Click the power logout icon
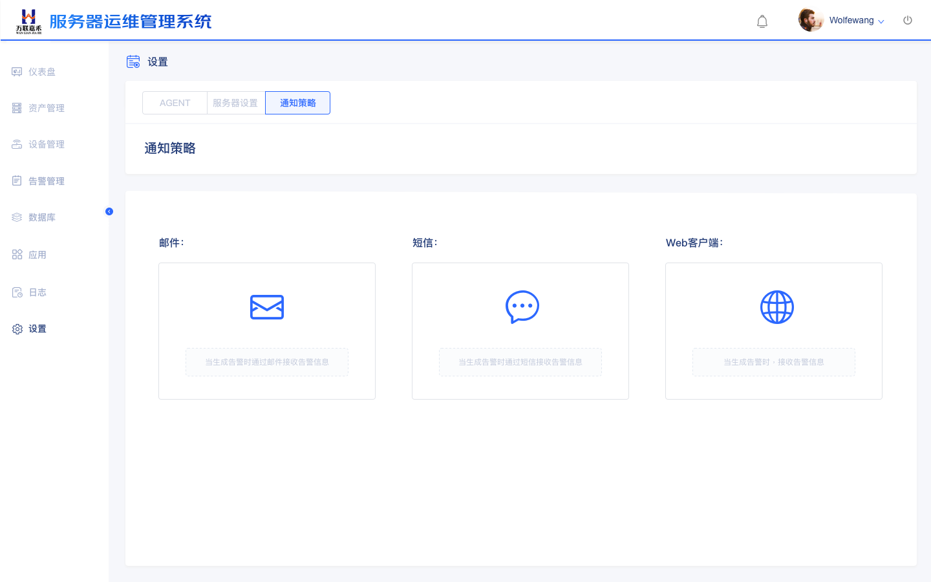Image resolution: width=931 pixels, height=582 pixels. 908,21
